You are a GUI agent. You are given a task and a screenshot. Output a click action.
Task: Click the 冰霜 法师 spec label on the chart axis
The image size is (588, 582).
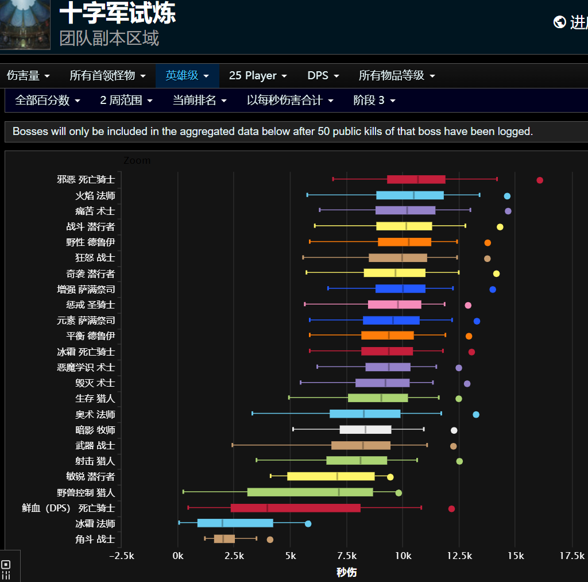coord(95,523)
